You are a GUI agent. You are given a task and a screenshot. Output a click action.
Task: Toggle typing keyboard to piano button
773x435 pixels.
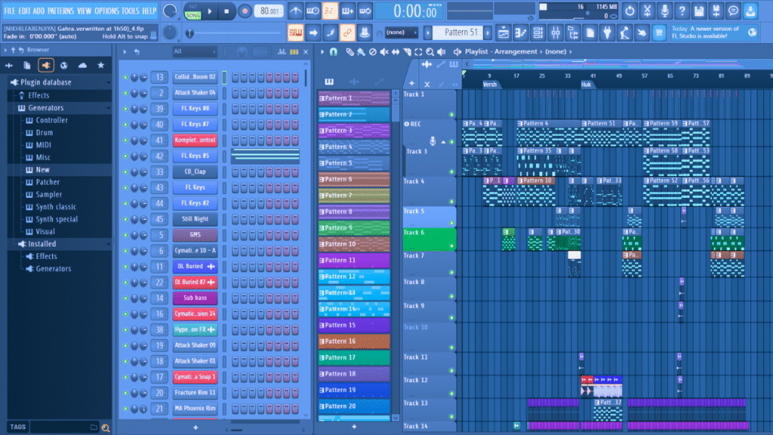(x=295, y=33)
